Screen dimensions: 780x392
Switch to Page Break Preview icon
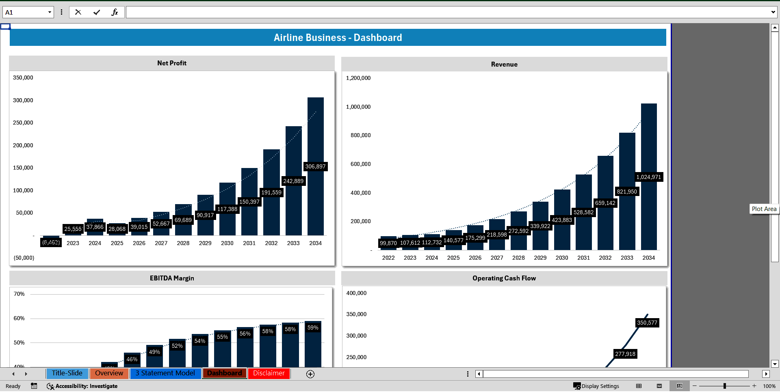click(680, 386)
